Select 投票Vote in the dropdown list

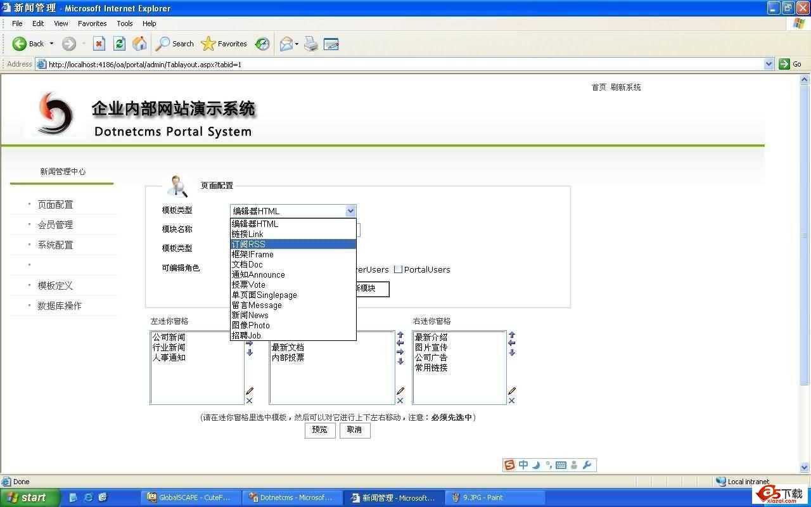[293, 285]
